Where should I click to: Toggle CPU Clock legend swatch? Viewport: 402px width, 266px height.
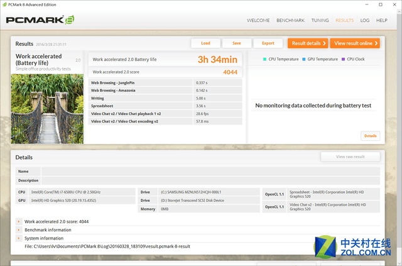(x=344, y=59)
